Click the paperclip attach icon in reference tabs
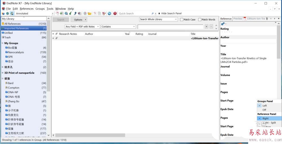Screen dimensions: 282x144 pyautogui.click(x=267, y=19)
